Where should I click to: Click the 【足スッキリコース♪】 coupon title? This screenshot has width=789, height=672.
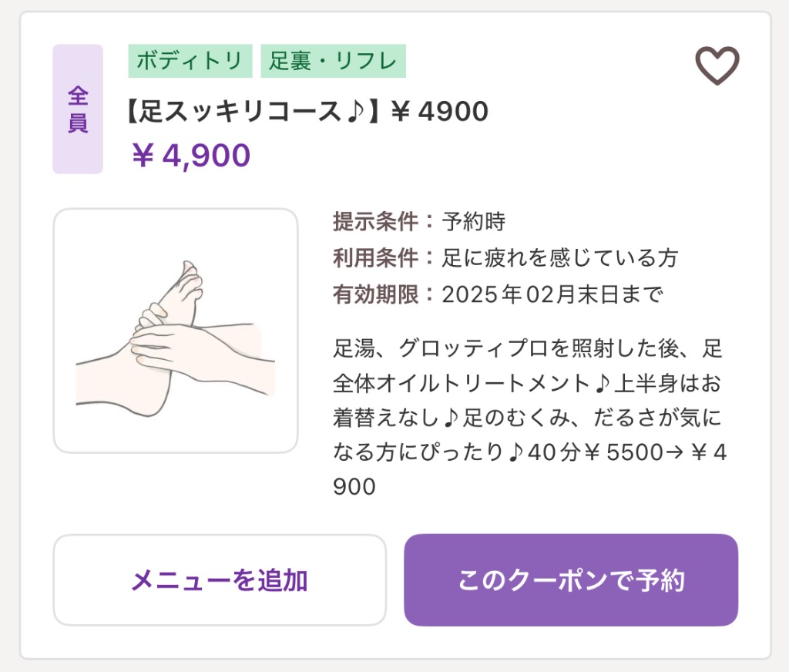(x=253, y=113)
